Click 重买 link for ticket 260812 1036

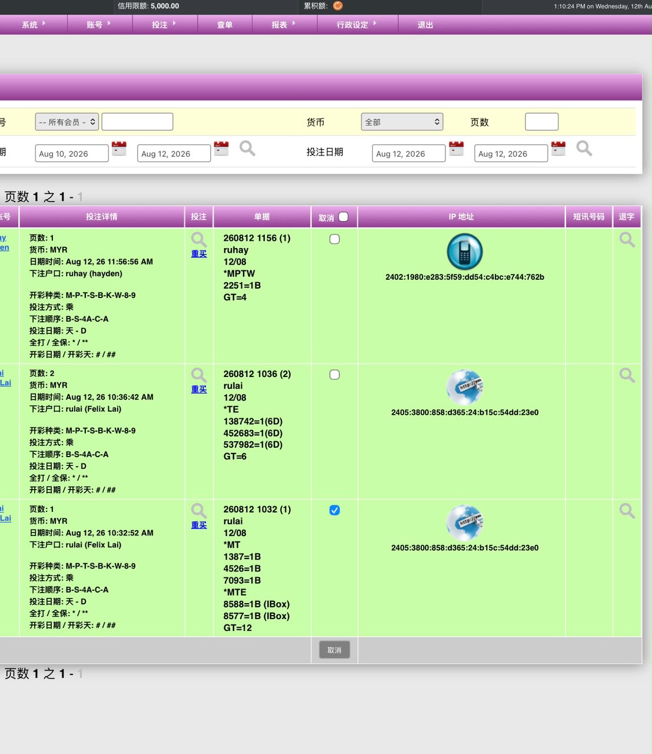point(199,389)
